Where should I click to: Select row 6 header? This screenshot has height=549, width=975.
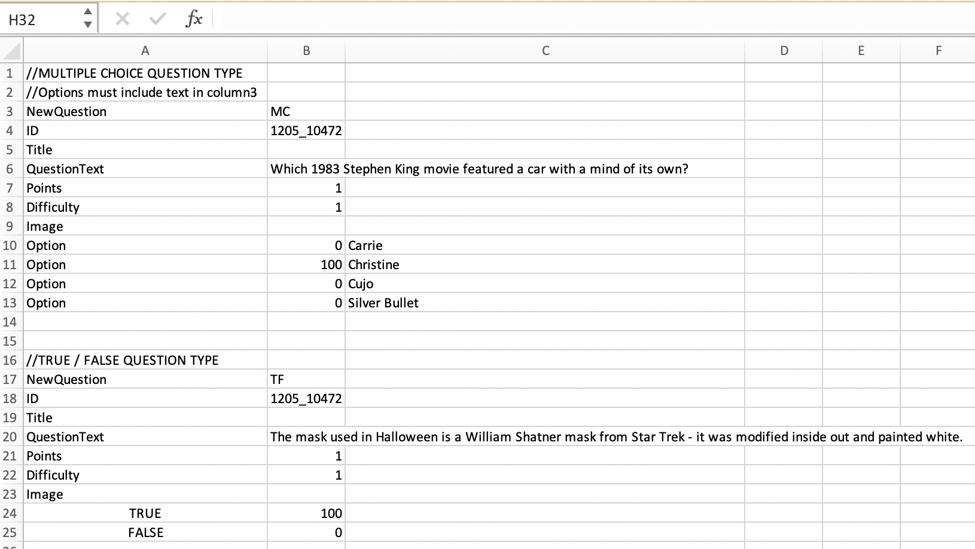(x=11, y=169)
